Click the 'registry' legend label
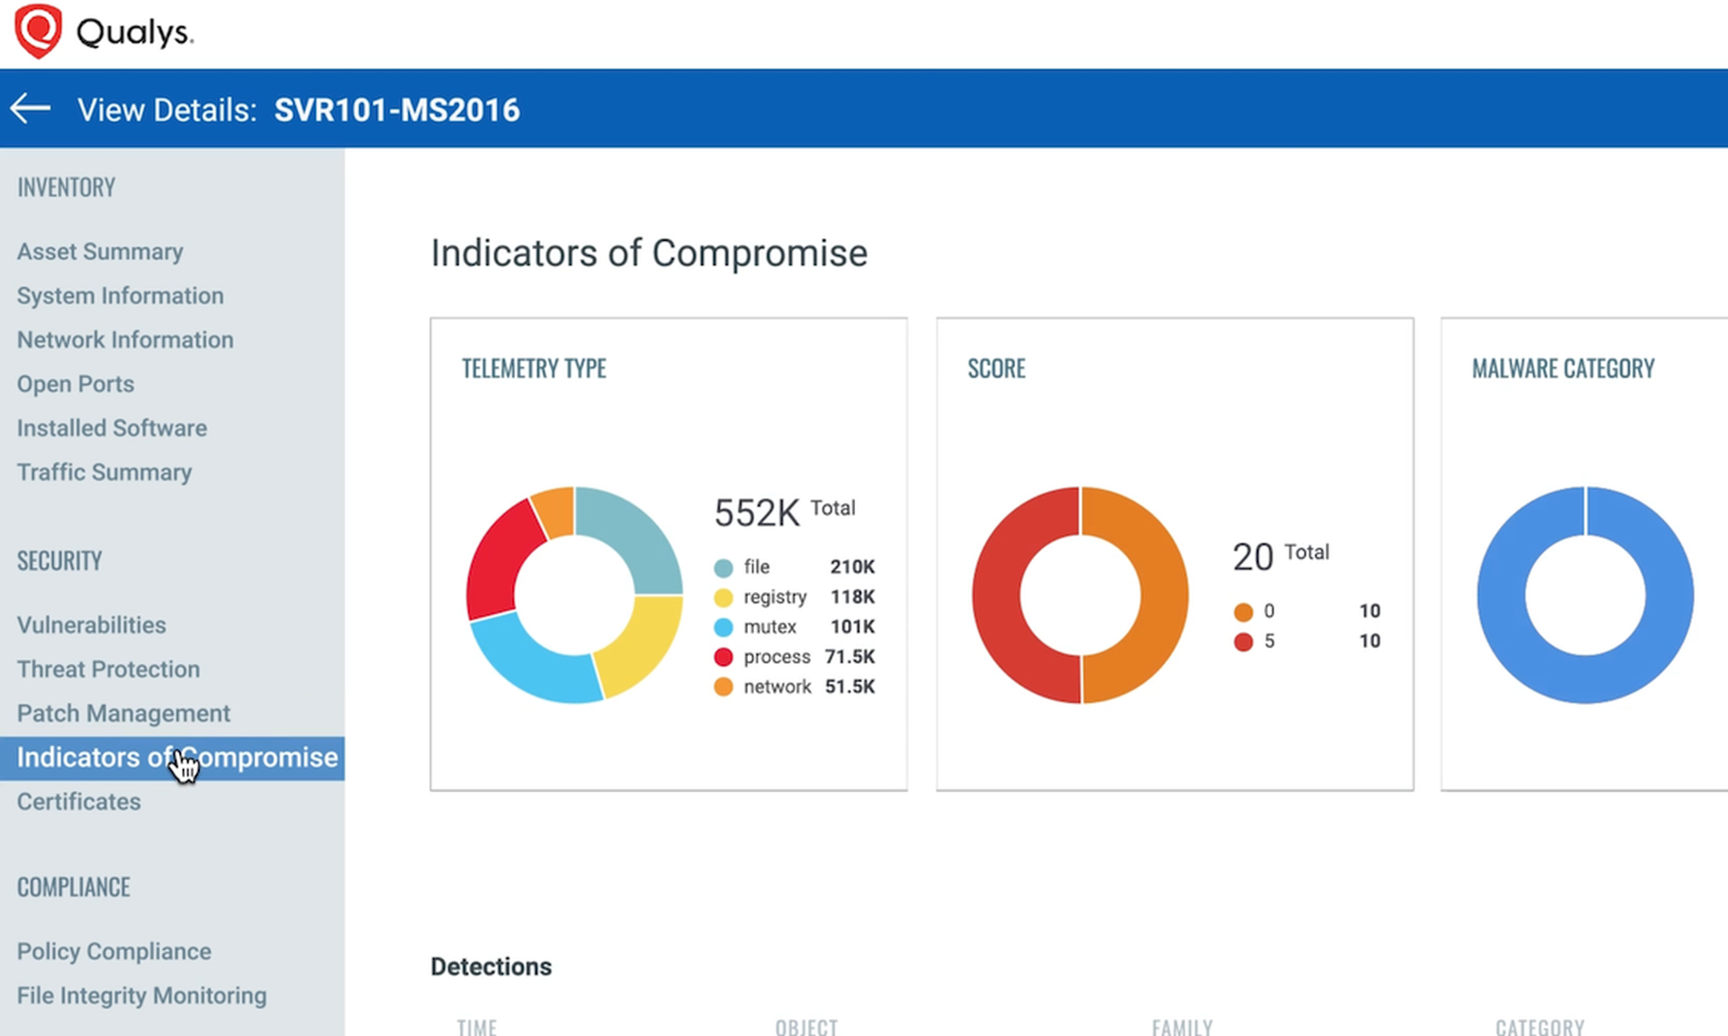The image size is (1728, 1036). click(x=775, y=597)
